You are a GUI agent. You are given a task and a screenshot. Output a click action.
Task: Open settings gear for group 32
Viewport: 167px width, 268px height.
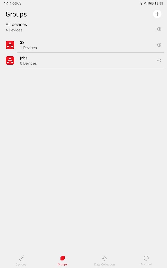pos(159,45)
